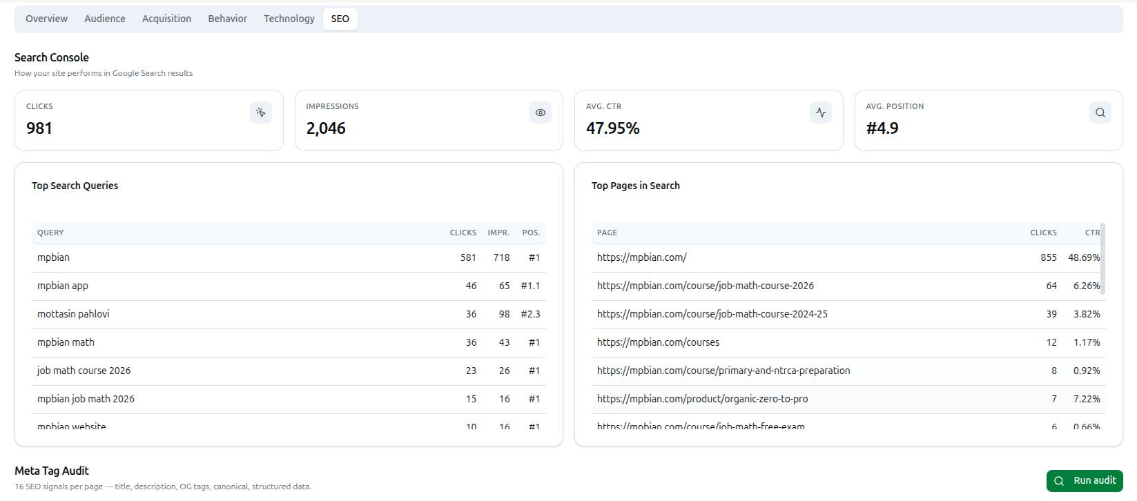Click the CTR column header
The height and width of the screenshot is (501, 1137).
tap(1092, 233)
